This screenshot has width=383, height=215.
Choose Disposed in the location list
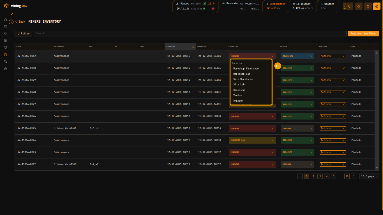(x=239, y=90)
